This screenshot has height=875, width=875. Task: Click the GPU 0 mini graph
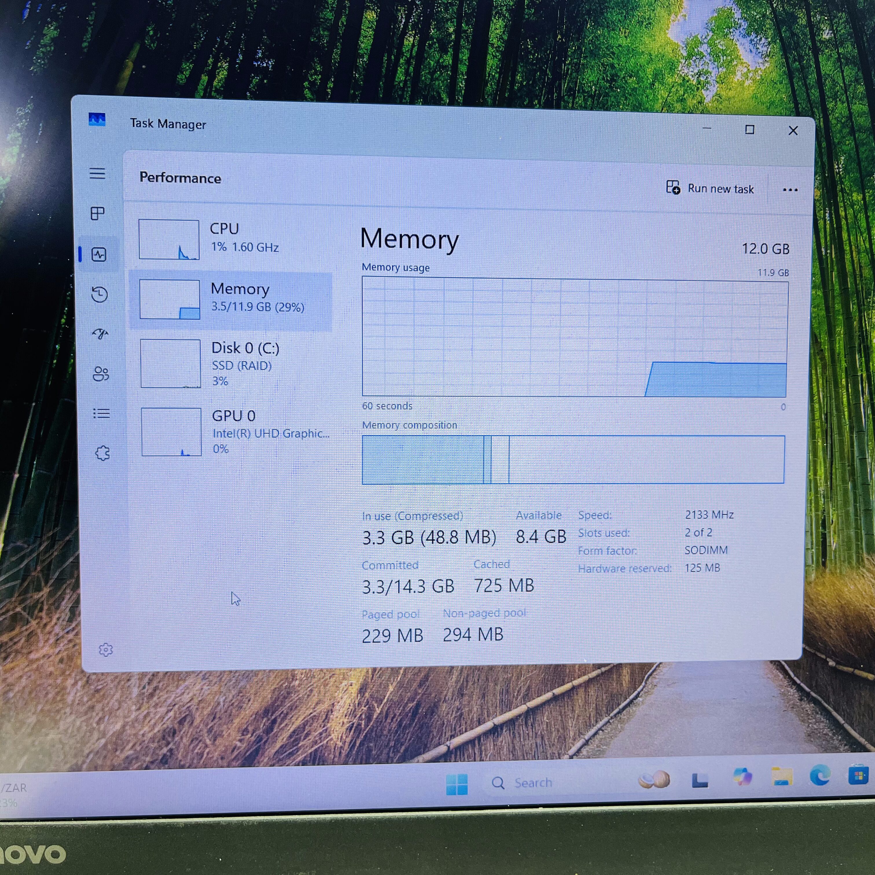172,432
